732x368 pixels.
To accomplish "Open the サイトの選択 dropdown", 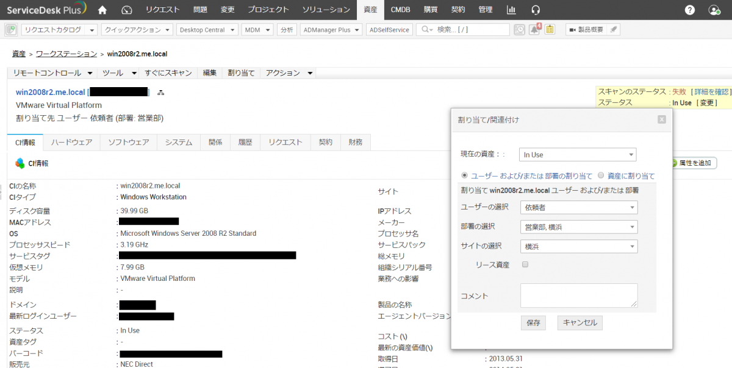I will click(579, 247).
